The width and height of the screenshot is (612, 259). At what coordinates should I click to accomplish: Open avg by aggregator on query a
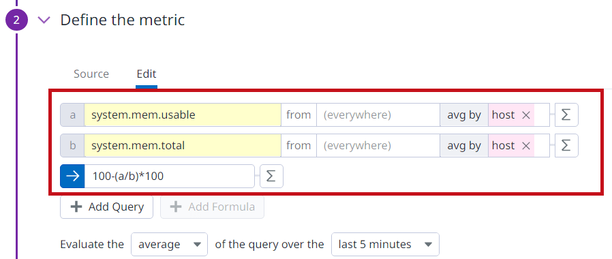pyautogui.click(x=464, y=115)
